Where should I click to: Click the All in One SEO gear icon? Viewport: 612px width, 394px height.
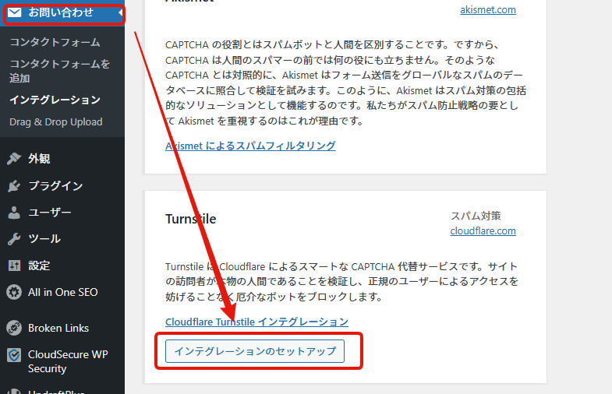click(14, 293)
